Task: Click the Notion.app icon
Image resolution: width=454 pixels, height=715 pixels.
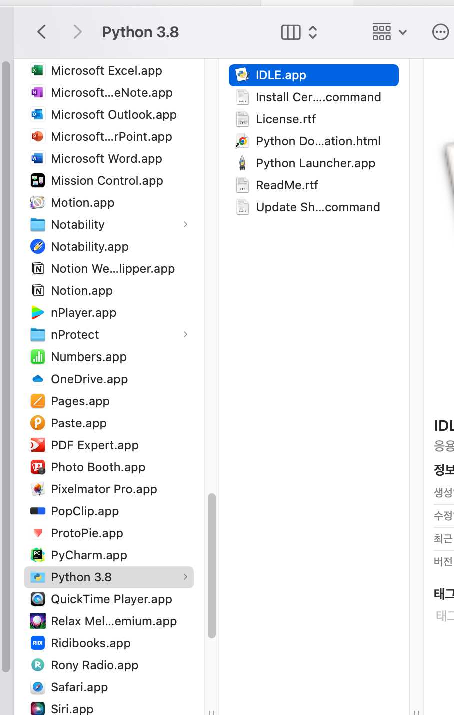Action: point(38,291)
